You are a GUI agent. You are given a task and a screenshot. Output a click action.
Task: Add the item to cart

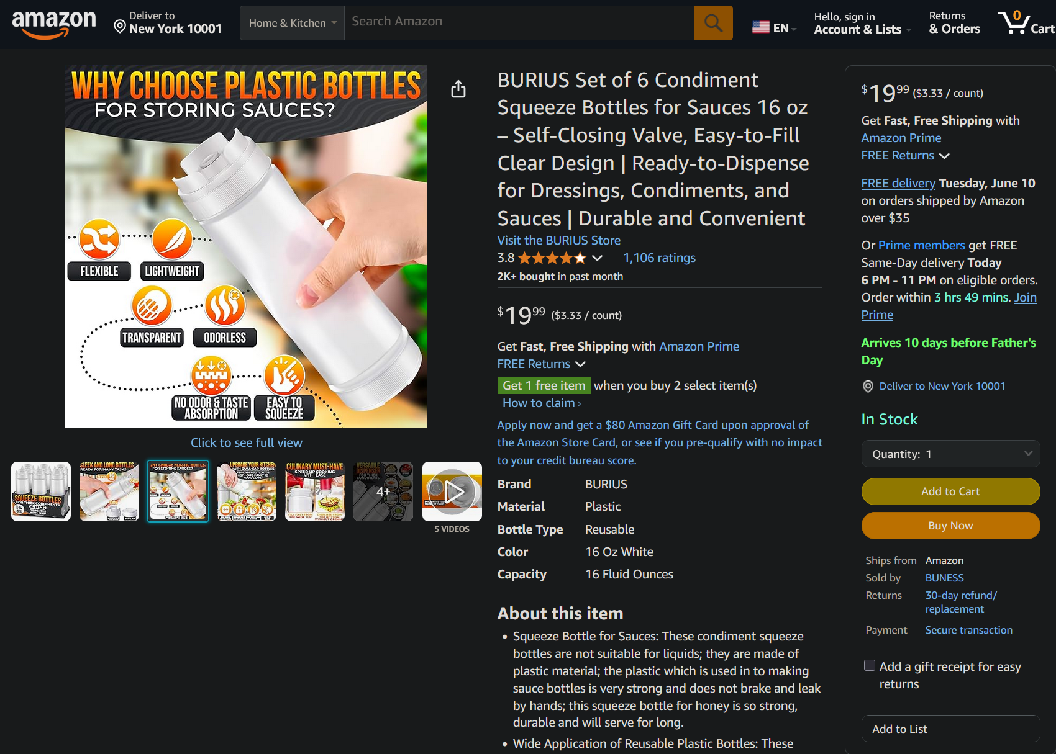[x=950, y=491]
